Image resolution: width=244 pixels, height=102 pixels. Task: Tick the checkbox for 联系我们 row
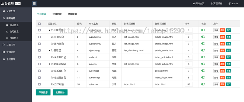pyautogui.click(x=40, y=71)
